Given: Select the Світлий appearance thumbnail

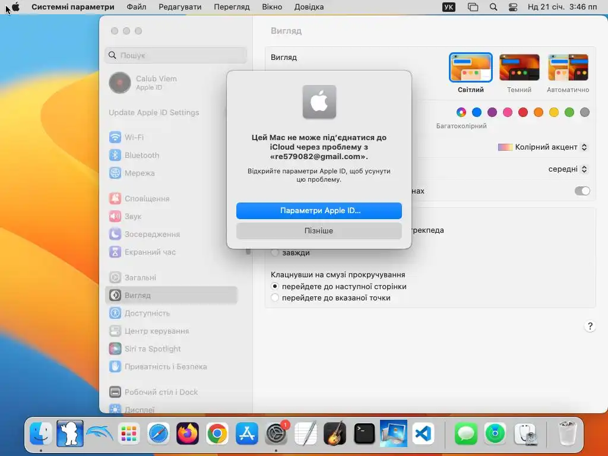Looking at the screenshot, I should pyautogui.click(x=471, y=68).
